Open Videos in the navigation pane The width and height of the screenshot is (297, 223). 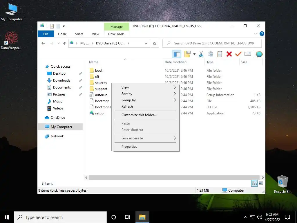pyautogui.click(x=58, y=108)
